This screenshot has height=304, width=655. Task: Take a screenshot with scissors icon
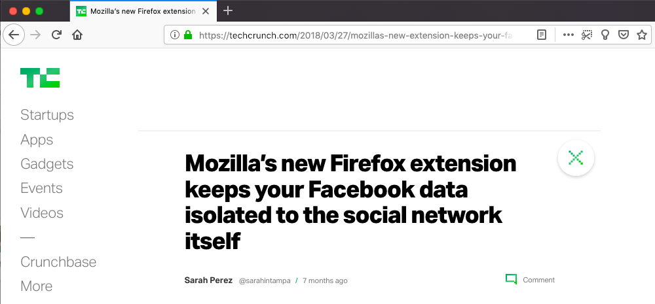coord(587,35)
